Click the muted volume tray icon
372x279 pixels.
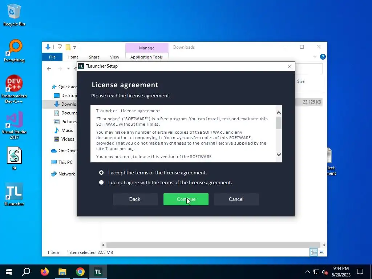[x=325, y=272]
